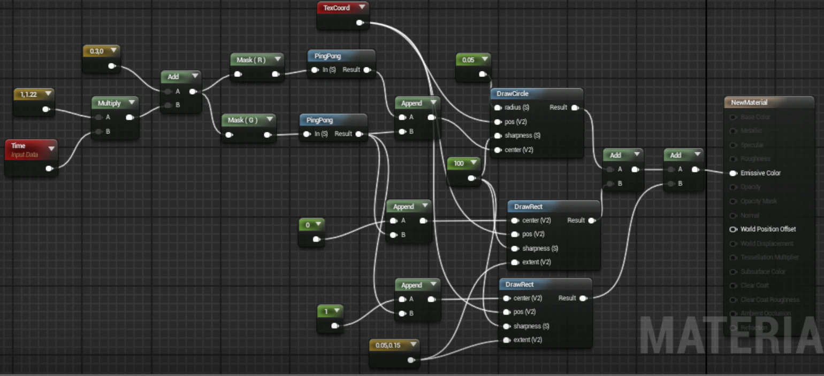This screenshot has width=824, height=376.
Task: Click the Multiply node's A input pin
Action: pos(99,117)
